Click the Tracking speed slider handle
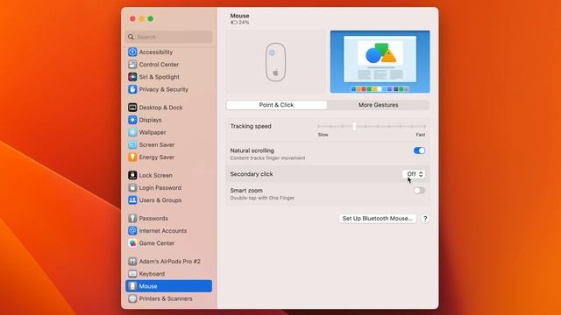This screenshot has height=315, width=561. coord(354,126)
